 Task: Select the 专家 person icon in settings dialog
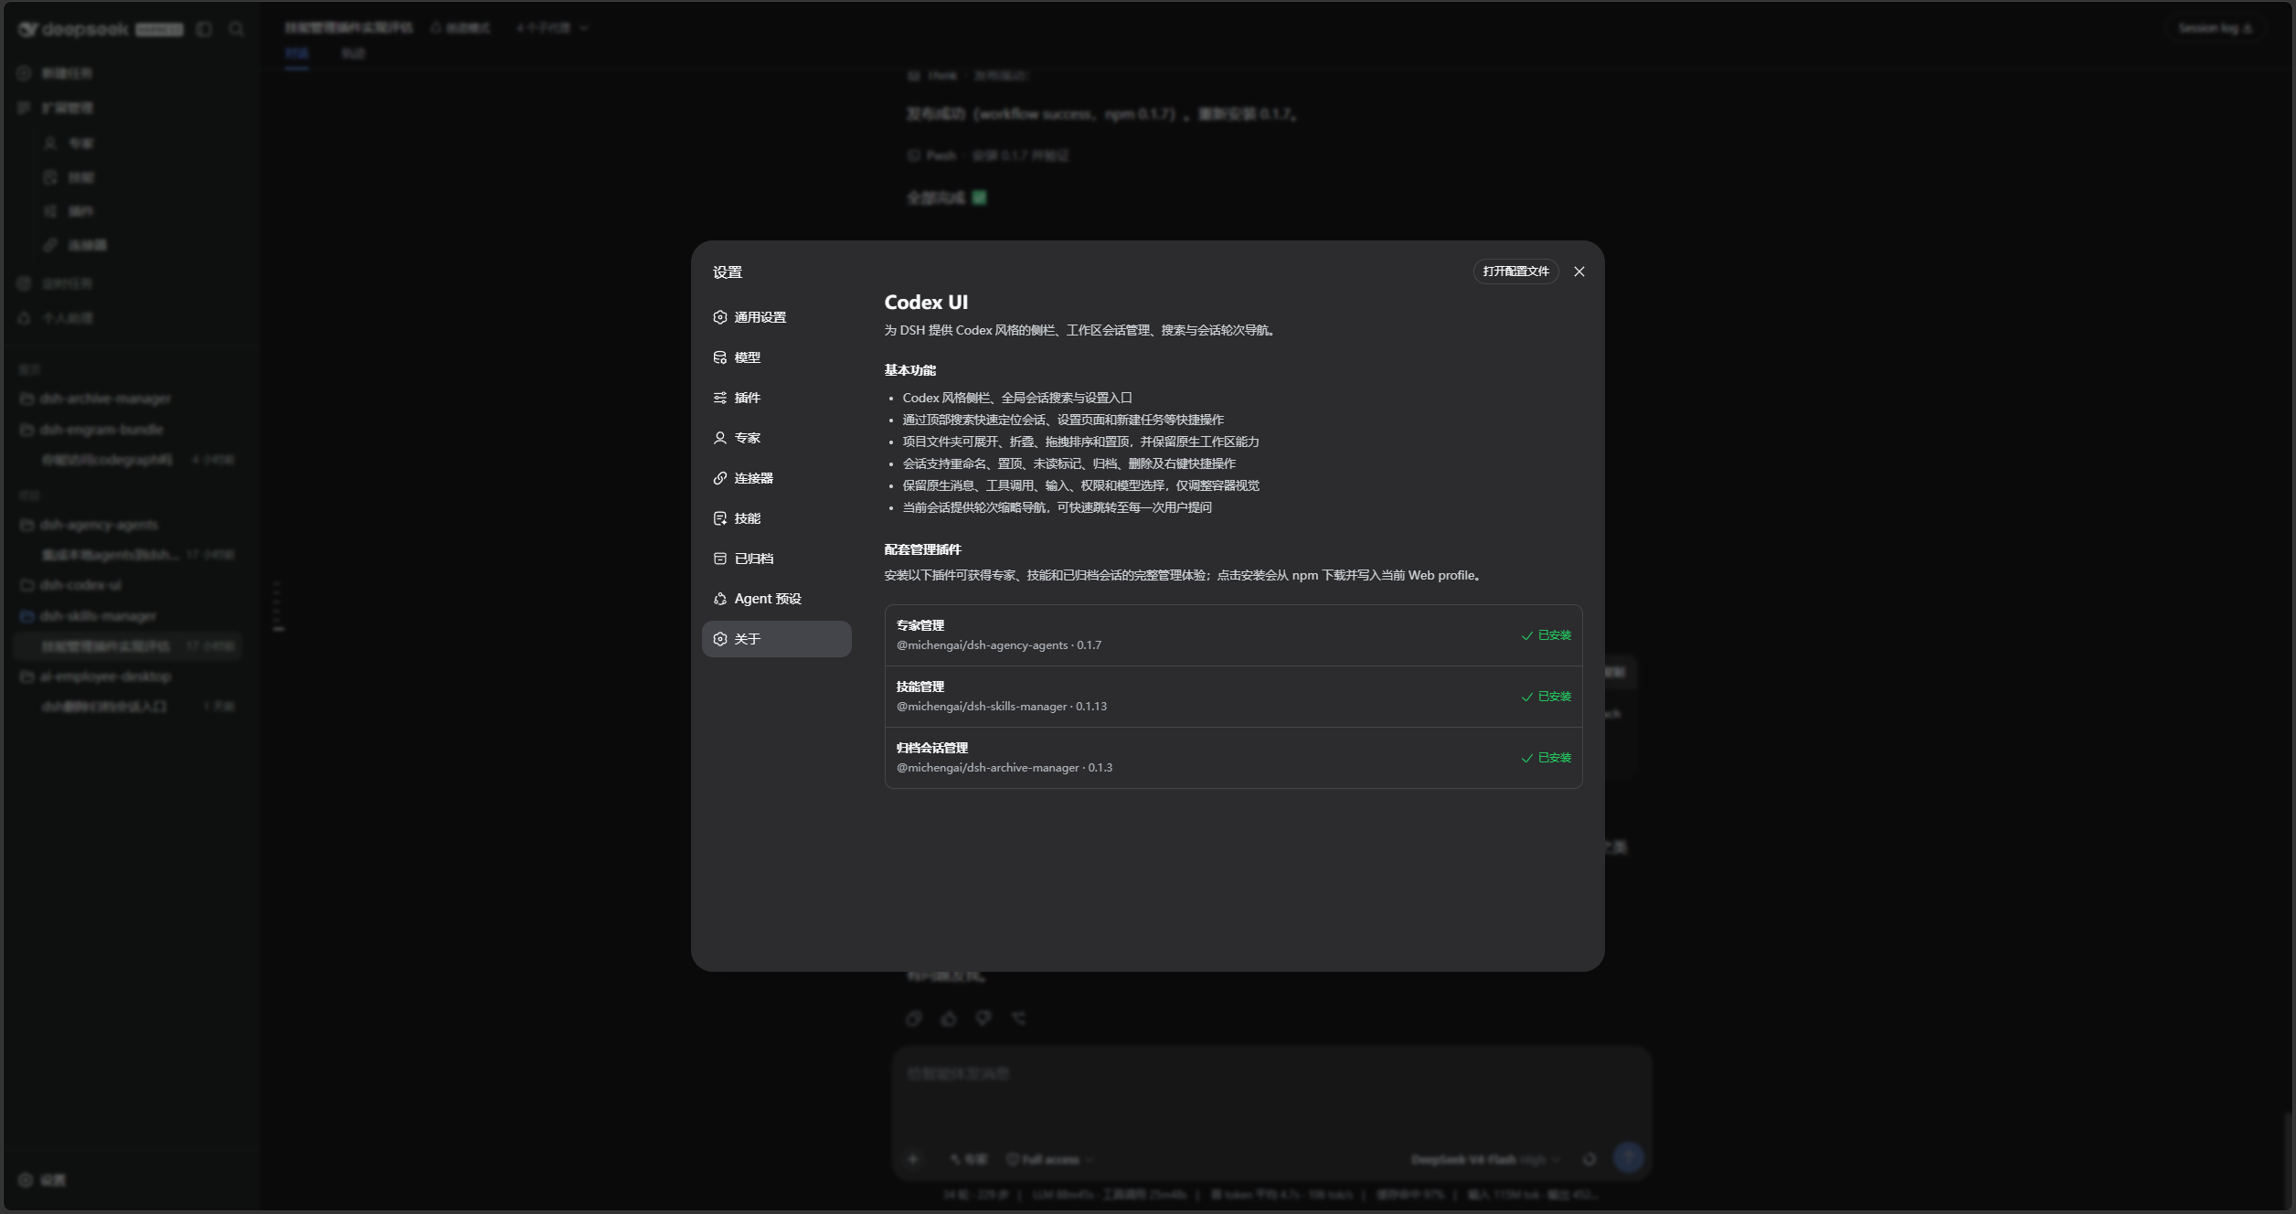coord(776,438)
